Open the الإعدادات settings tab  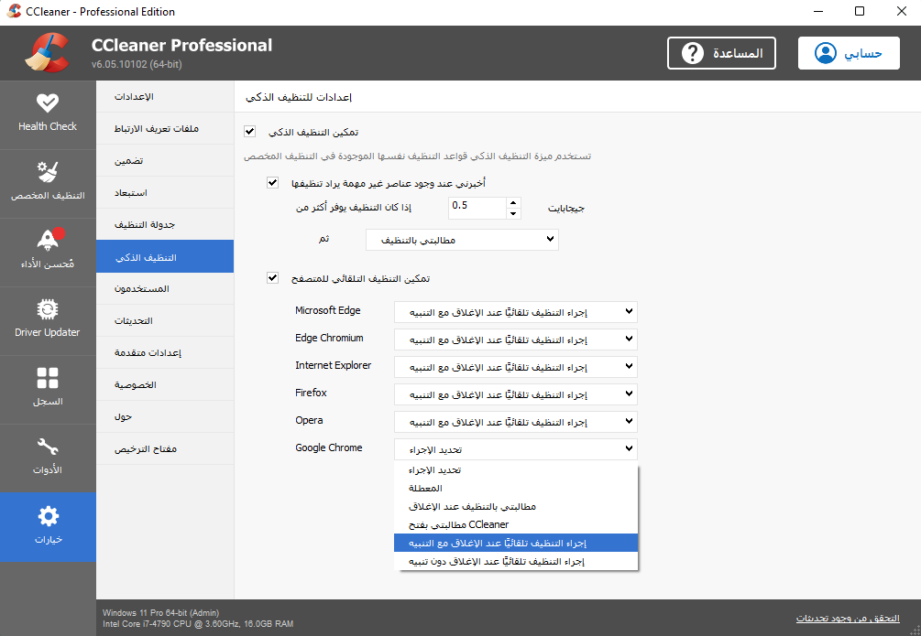tap(165, 96)
